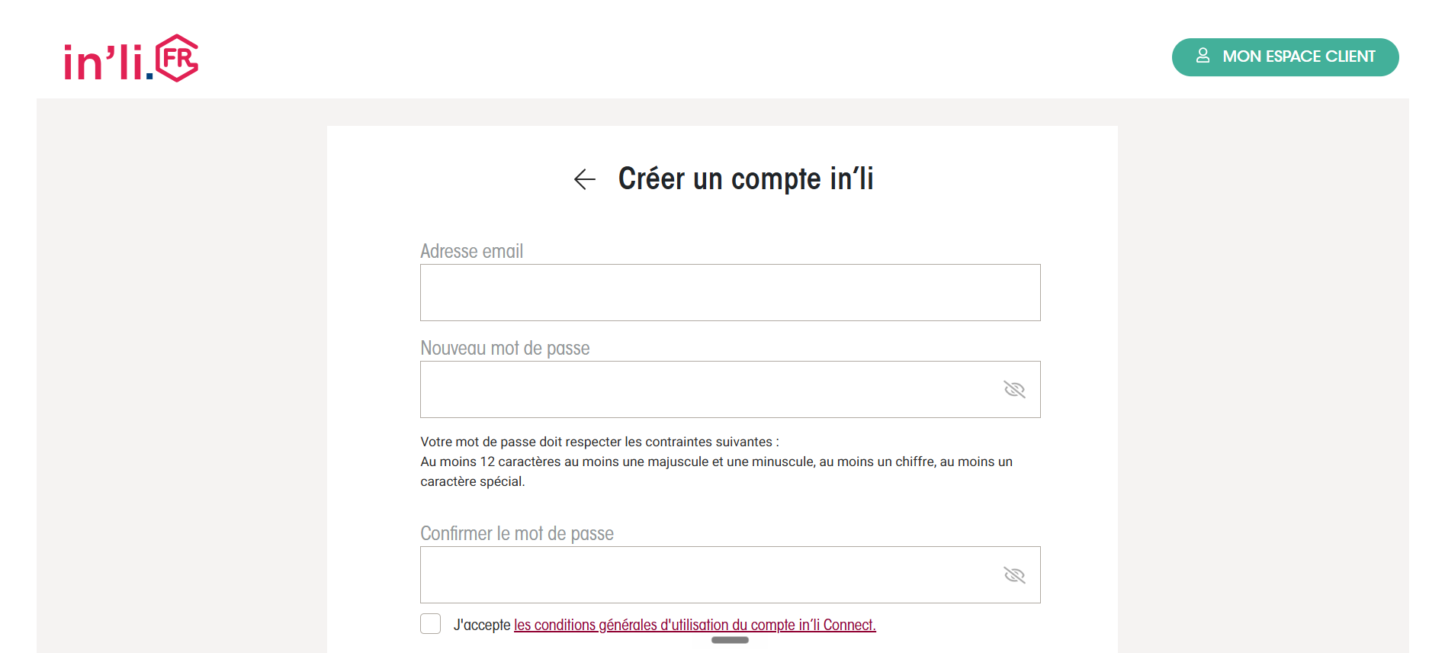Open the MON ESPACE CLIENT button
The image size is (1429, 653).
point(1285,57)
